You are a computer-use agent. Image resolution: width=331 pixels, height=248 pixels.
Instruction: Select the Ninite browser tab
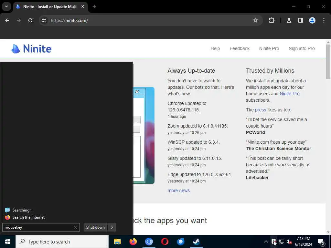point(50,7)
